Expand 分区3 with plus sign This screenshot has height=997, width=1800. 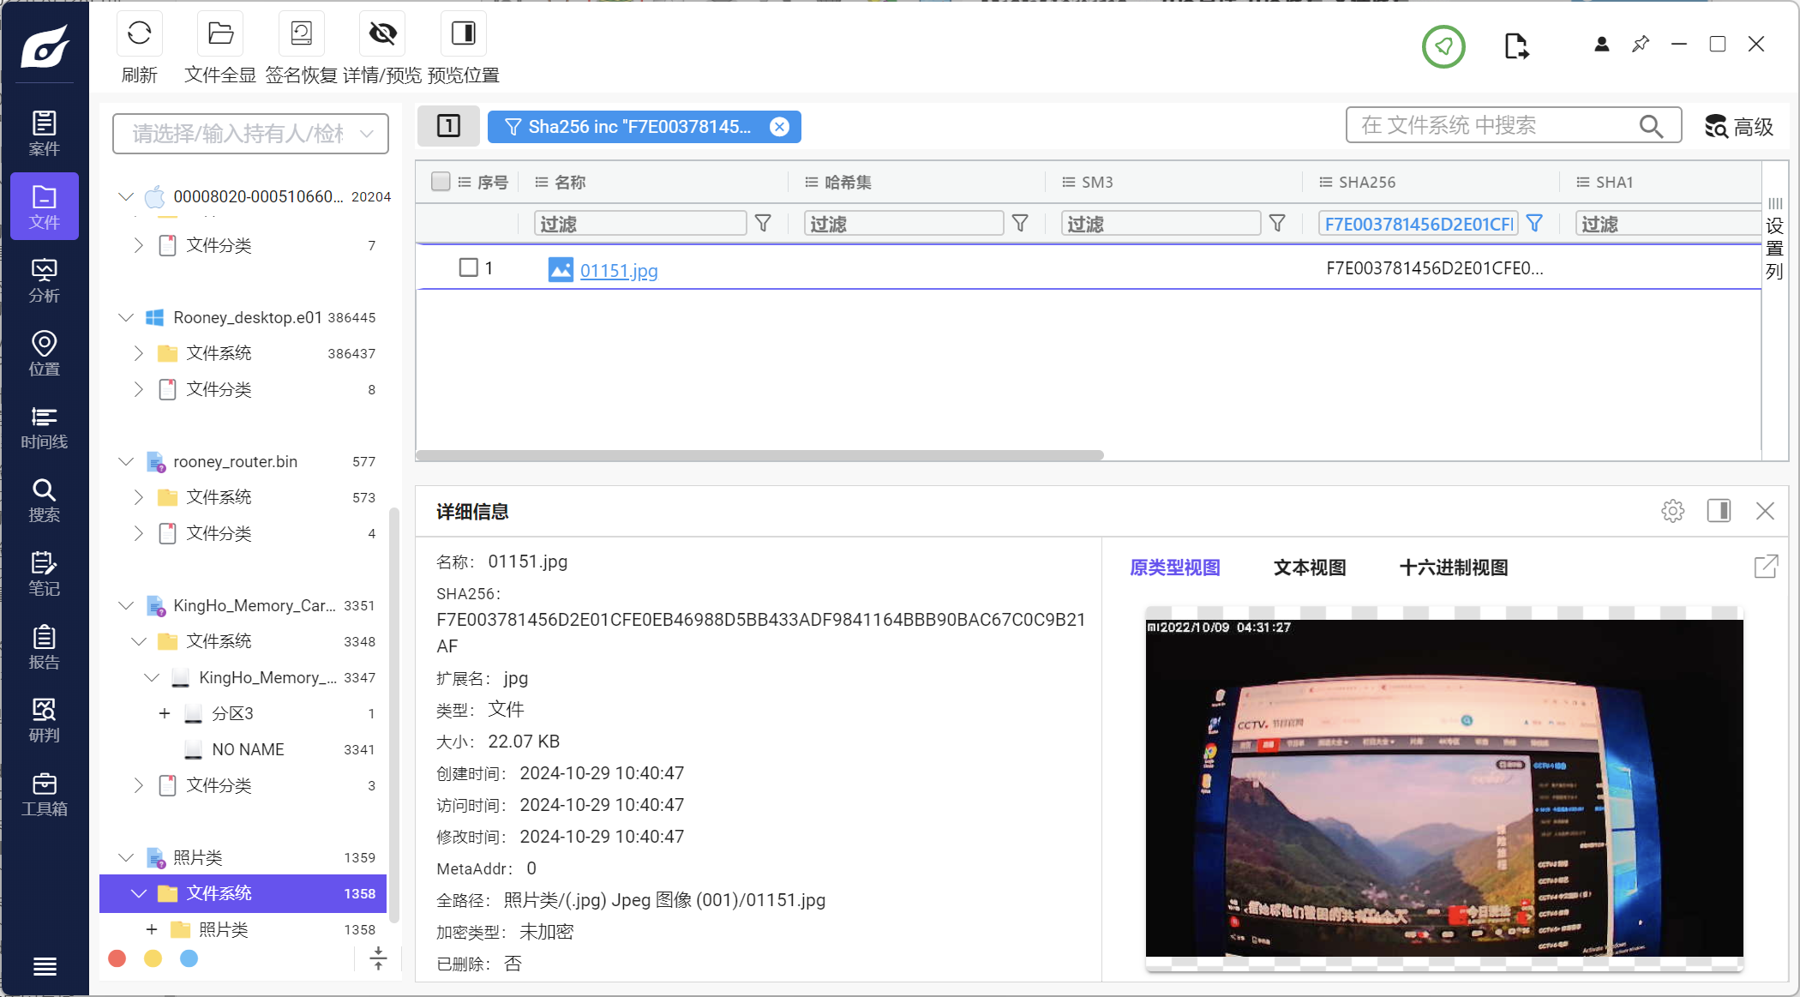point(165,713)
